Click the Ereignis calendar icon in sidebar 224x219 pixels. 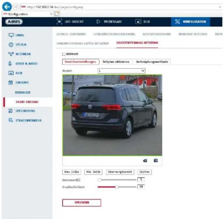point(11,82)
